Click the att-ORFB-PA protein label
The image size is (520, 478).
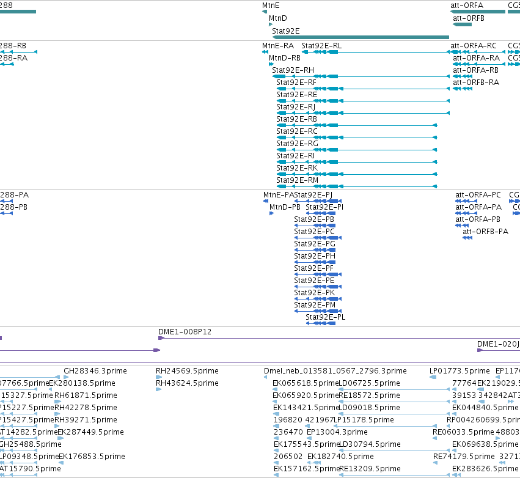486,232
